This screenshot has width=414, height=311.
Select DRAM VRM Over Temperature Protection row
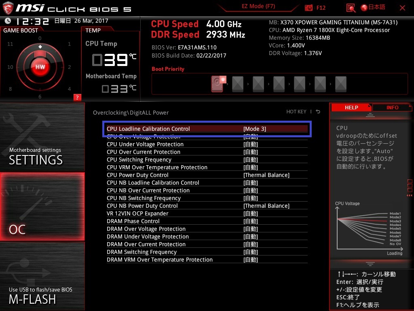pyautogui.click(x=207, y=260)
